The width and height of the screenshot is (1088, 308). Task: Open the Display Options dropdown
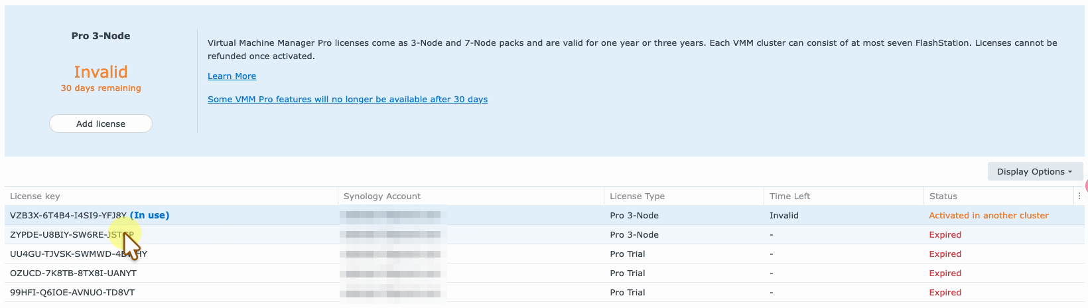coord(1035,171)
